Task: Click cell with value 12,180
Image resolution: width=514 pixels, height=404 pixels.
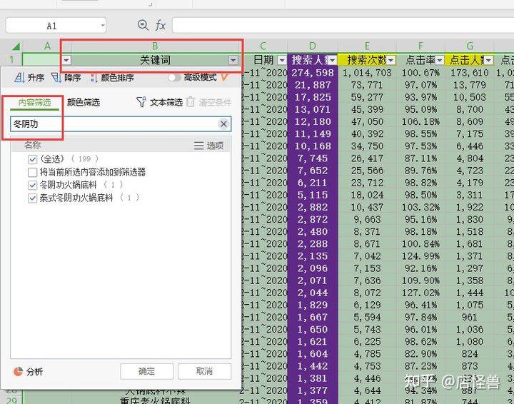Action: tap(313, 122)
